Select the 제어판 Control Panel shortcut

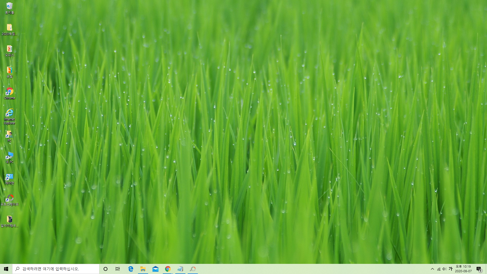[9, 179]
